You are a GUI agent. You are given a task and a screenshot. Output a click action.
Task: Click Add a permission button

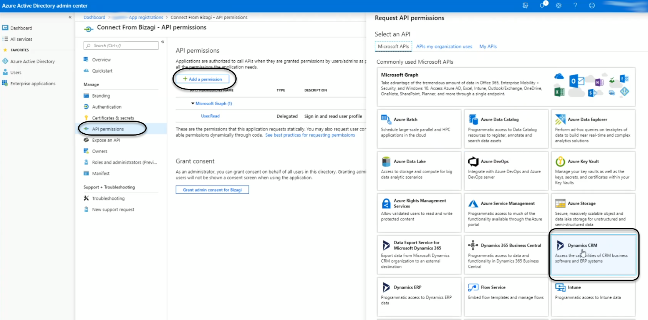(x=202, y=79)
